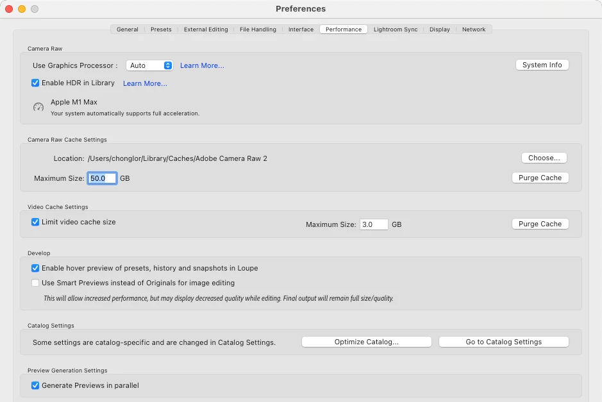Purge the Camera Raw cache
Image resolution: width=602 pixels, height=402 pixels.
coord(540,178)
